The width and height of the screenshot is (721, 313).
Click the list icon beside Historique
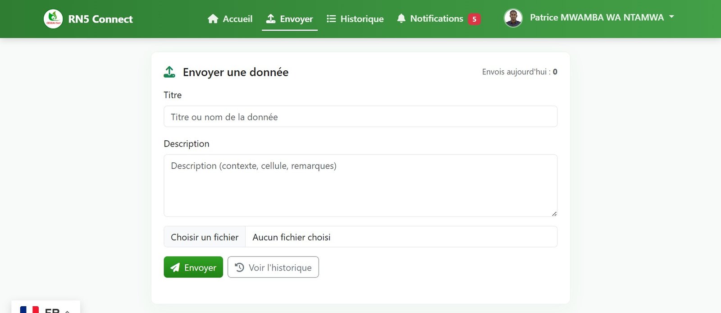click(x=331, y=19)
